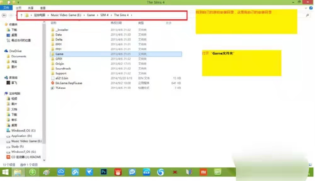Open the Sogou browser taskbar icon
The image size is (315, 181).
pos(161,172)
